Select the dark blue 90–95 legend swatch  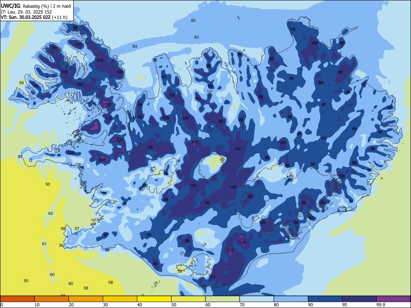click(x=325, y=299)
